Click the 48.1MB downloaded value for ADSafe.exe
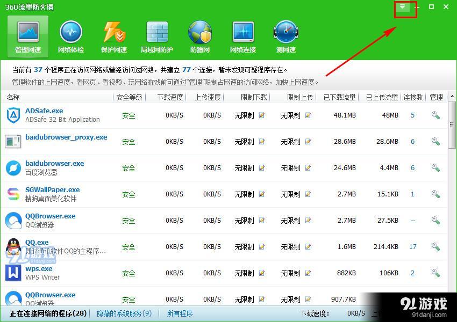Viewport: 457px width, 322px height. click(x=345, y=115)
